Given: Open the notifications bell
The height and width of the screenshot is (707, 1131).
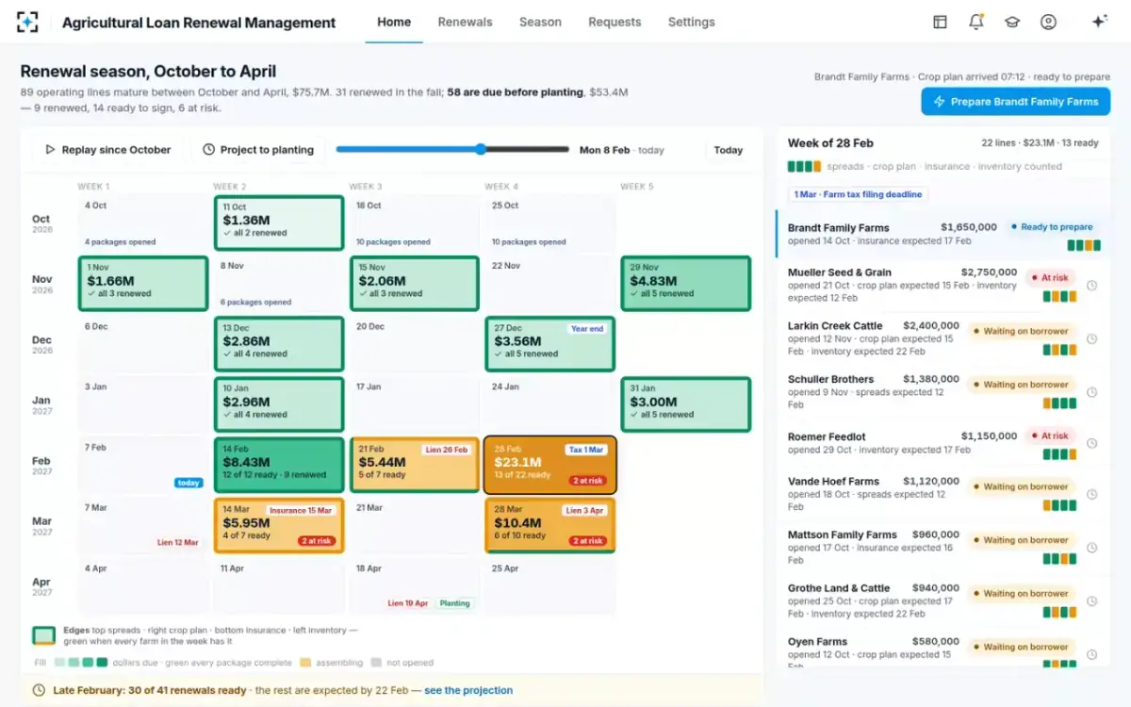Looking at the screenshot, I should tap(976, 22).
